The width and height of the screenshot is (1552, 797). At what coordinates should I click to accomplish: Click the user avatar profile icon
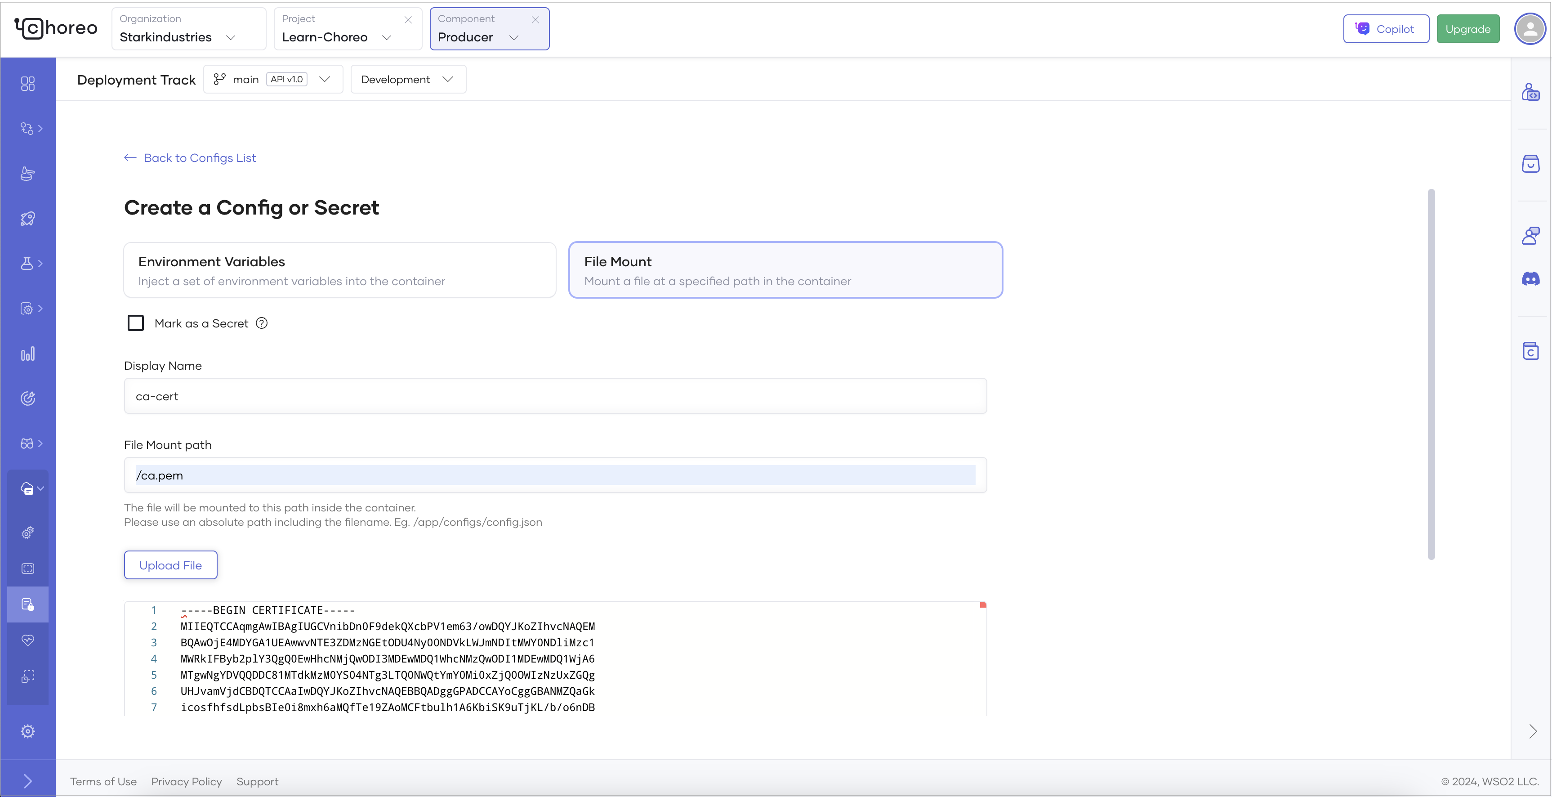[1530, 29]
